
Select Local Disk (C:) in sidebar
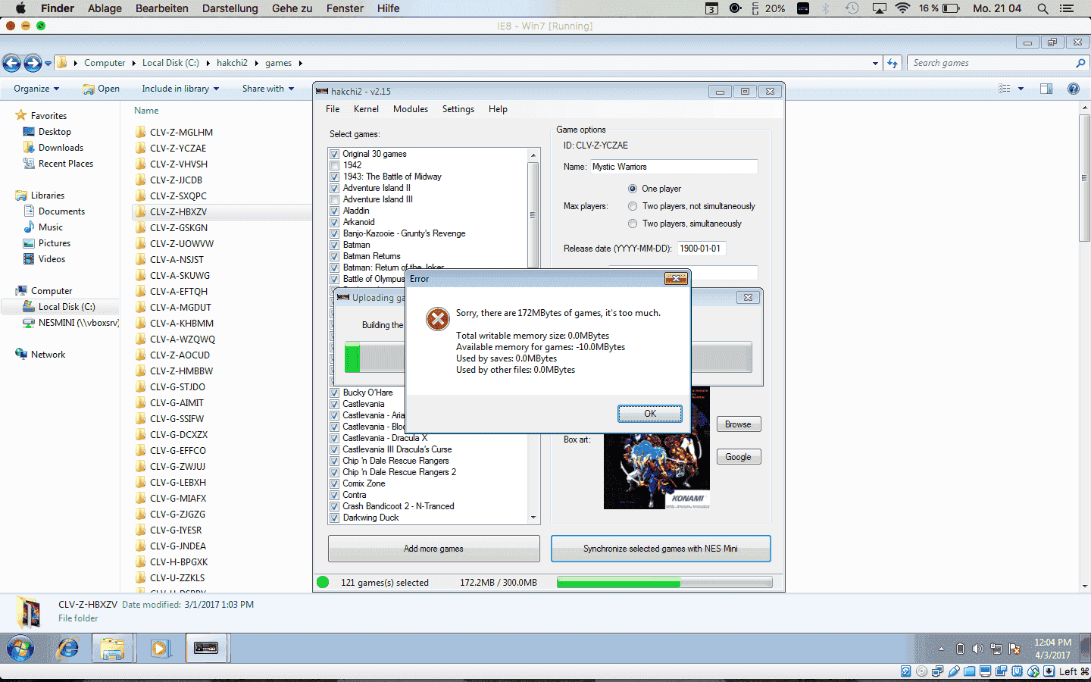point(67,307)
